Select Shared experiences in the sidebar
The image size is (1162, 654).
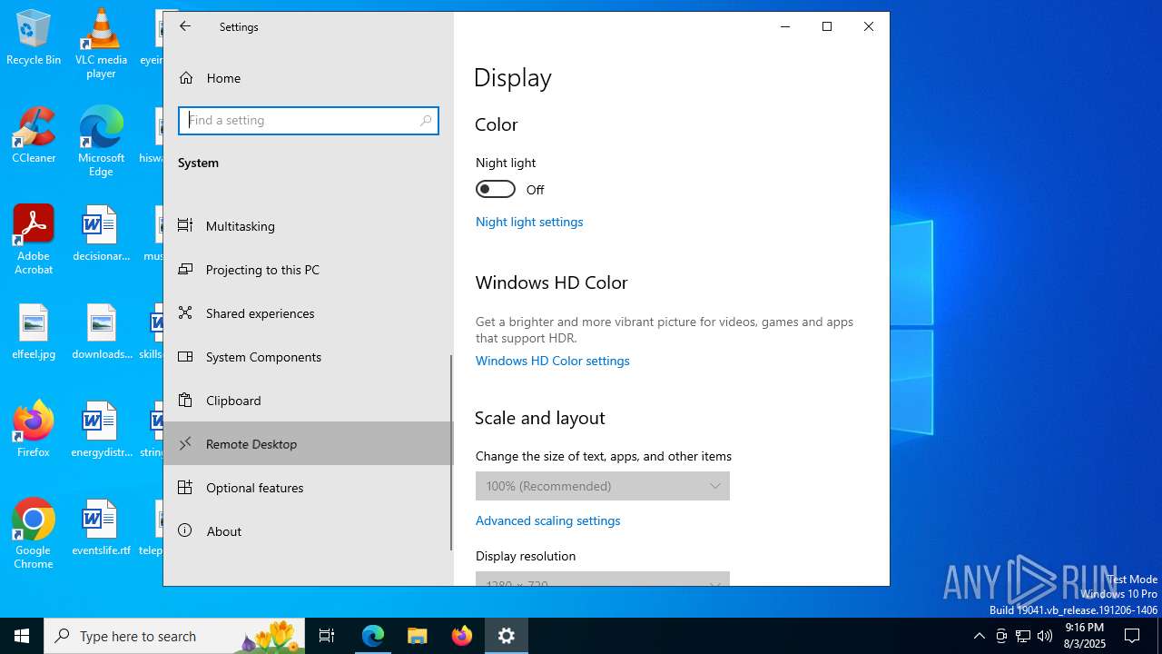308,312
